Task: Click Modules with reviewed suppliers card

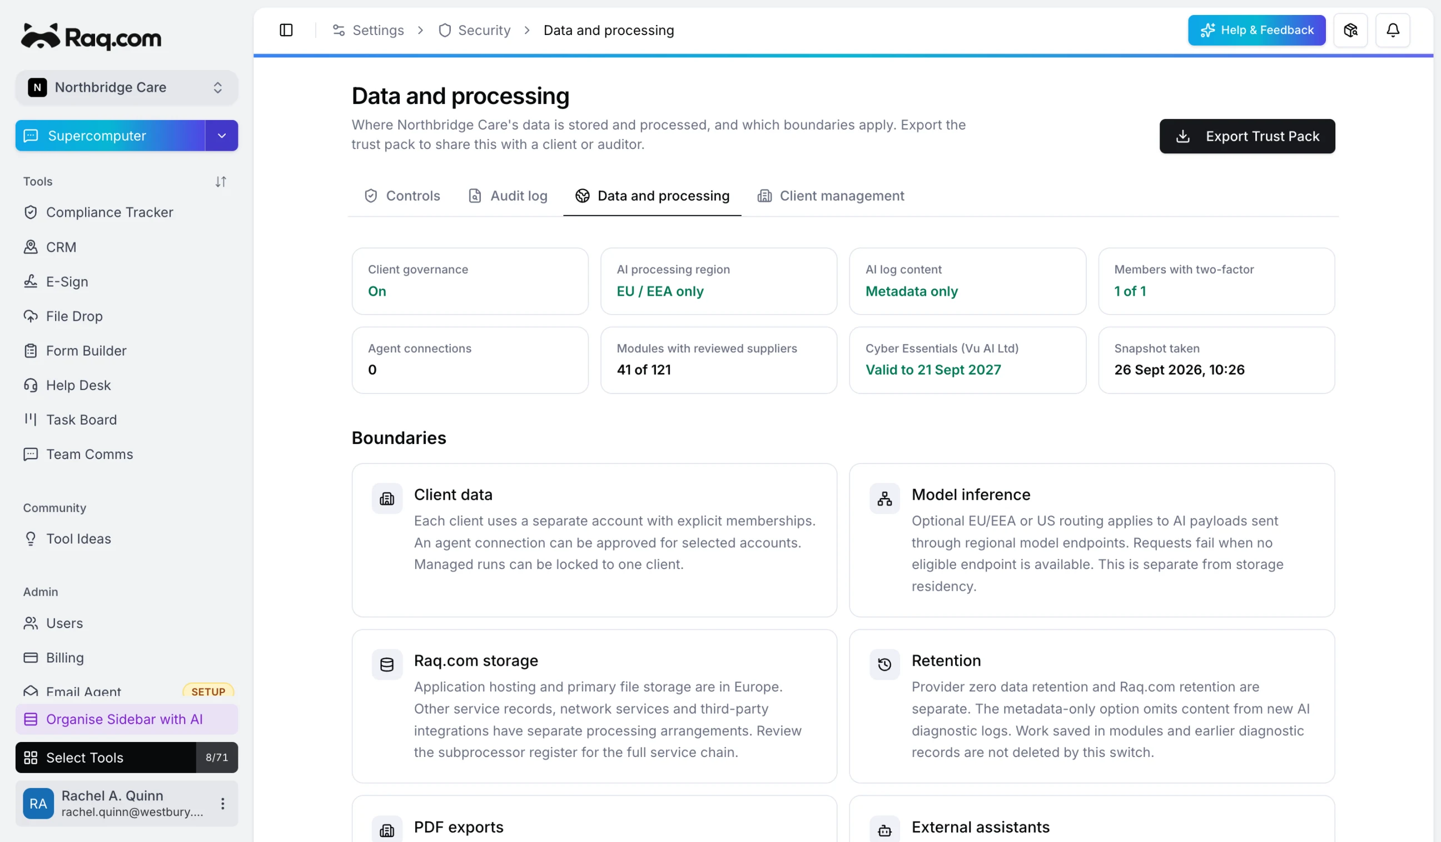Action: click(x=719, y=360)
